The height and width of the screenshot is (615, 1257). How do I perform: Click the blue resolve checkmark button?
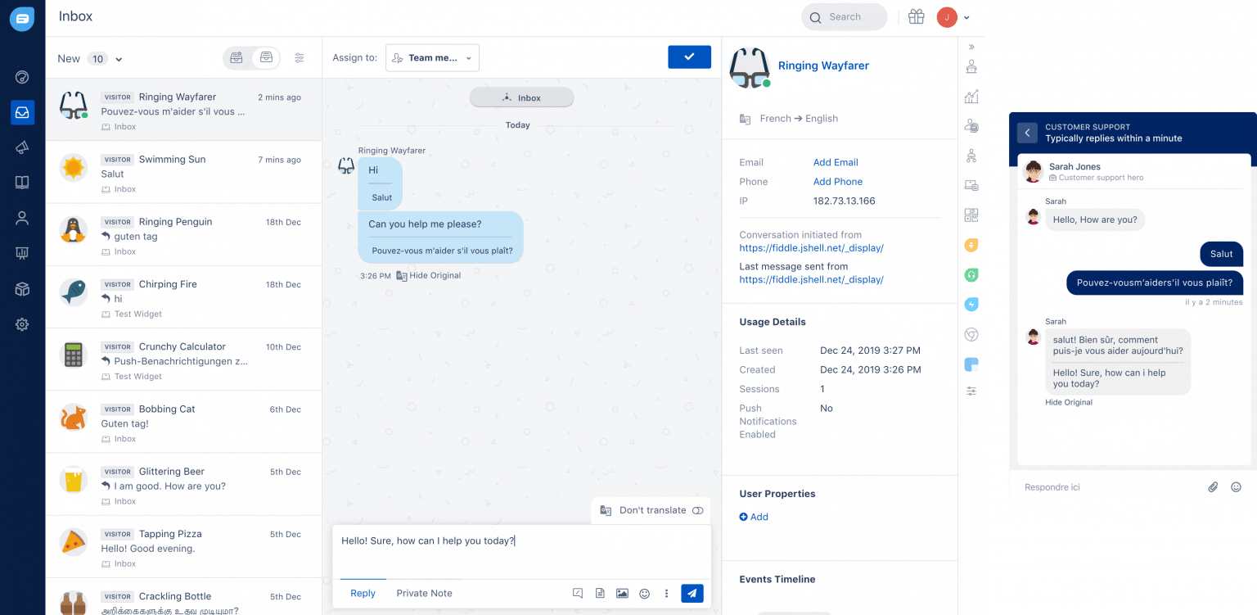click(689, 57)
